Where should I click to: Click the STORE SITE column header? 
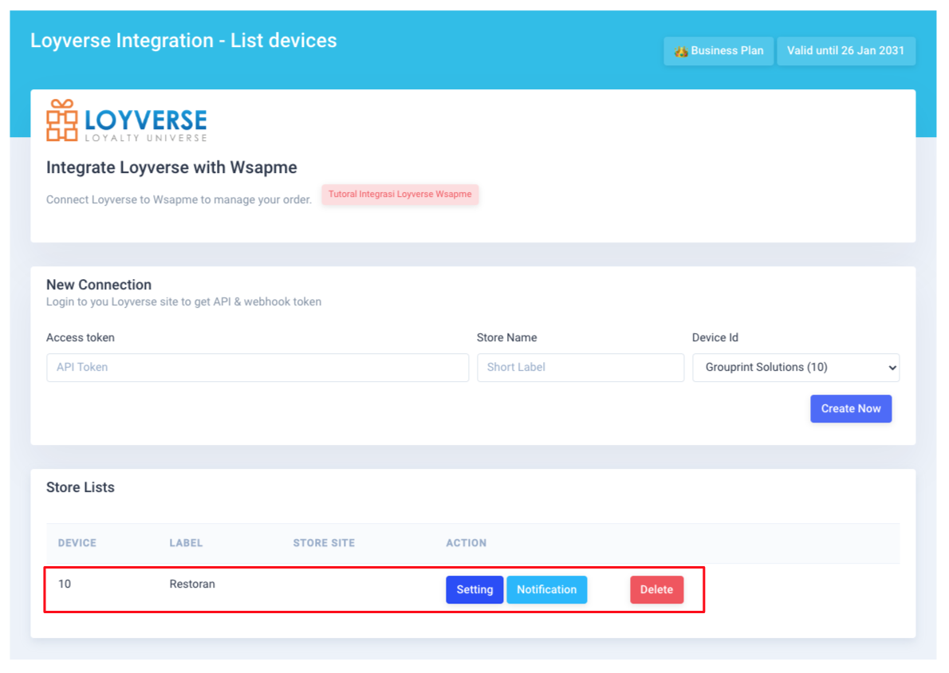[324, 542]
